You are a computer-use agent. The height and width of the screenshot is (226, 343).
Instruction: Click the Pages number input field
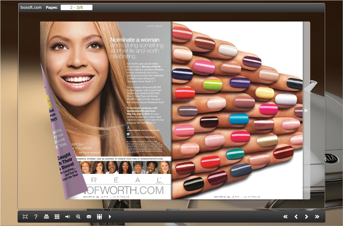76,8
